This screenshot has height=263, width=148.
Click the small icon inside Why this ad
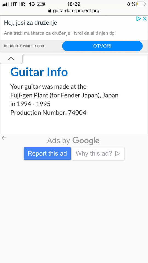pyautogui.click(x=117, y=153)
